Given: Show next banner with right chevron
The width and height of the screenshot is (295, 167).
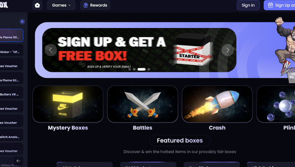Looking at the screenshot, I should (x=228, y=50).
